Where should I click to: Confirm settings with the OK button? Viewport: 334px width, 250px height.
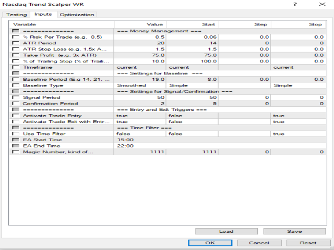210,243
